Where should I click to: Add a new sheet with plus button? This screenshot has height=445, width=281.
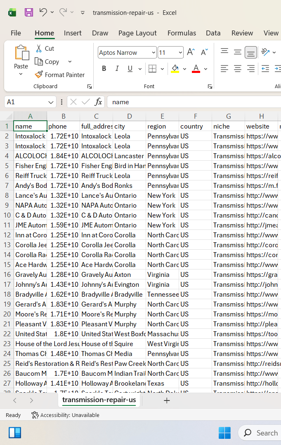(x=167, y=400)
